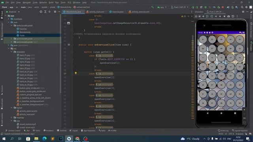Open the Pixel 2 API 29 device dropdown
Viewport: 253px width, 142px height.
(x=179, y=7)
